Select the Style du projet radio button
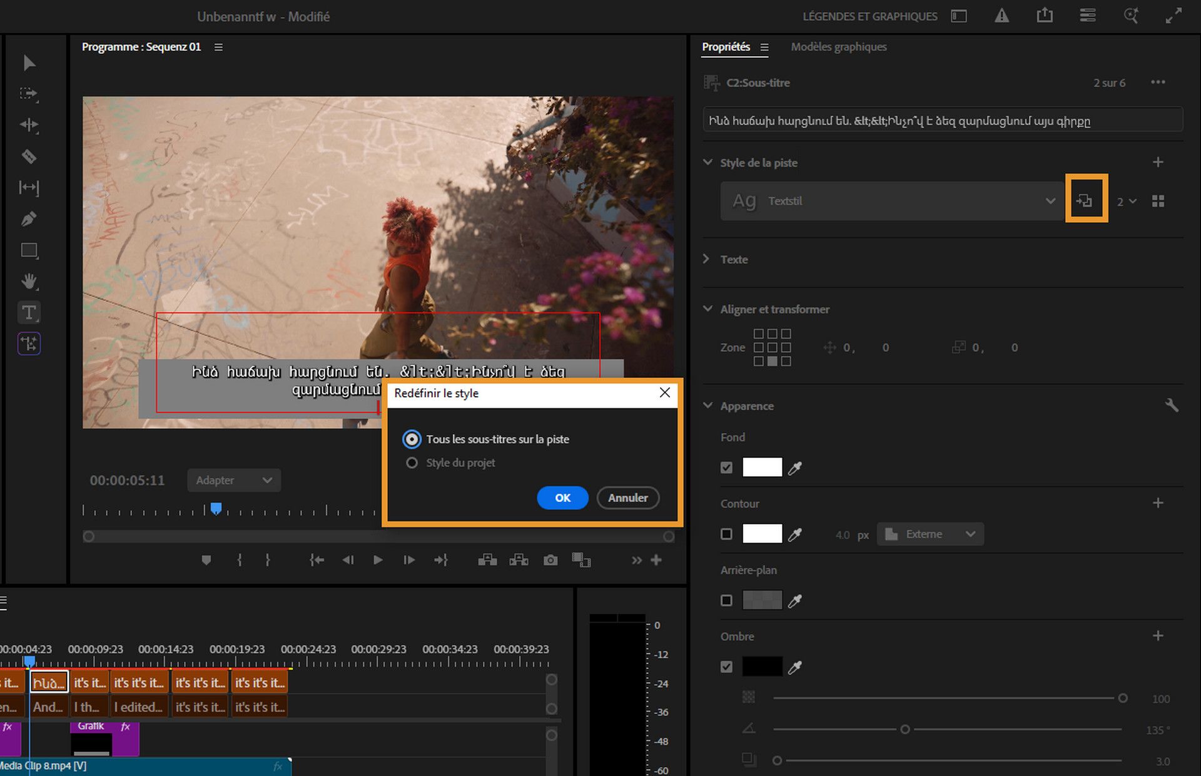1201x776 pixels. (x=412, y=462)
